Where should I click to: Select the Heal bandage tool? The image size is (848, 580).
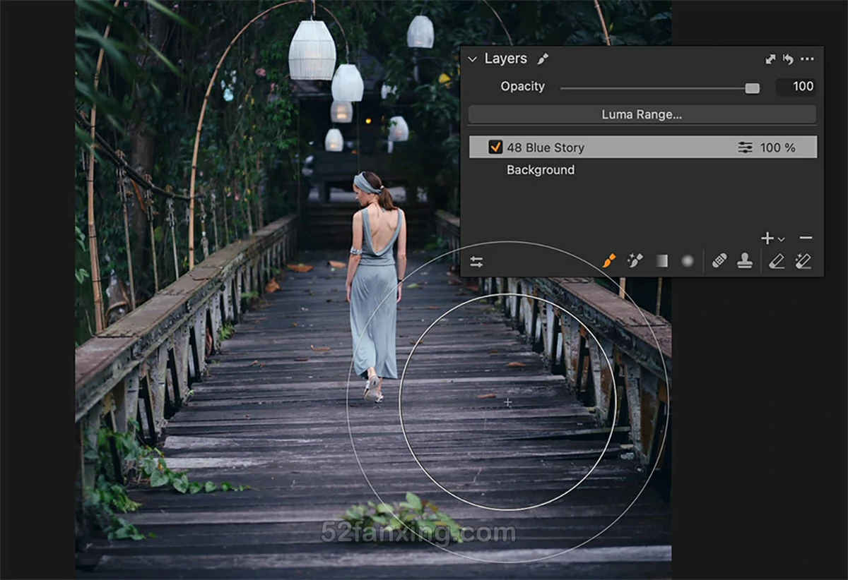719,261
